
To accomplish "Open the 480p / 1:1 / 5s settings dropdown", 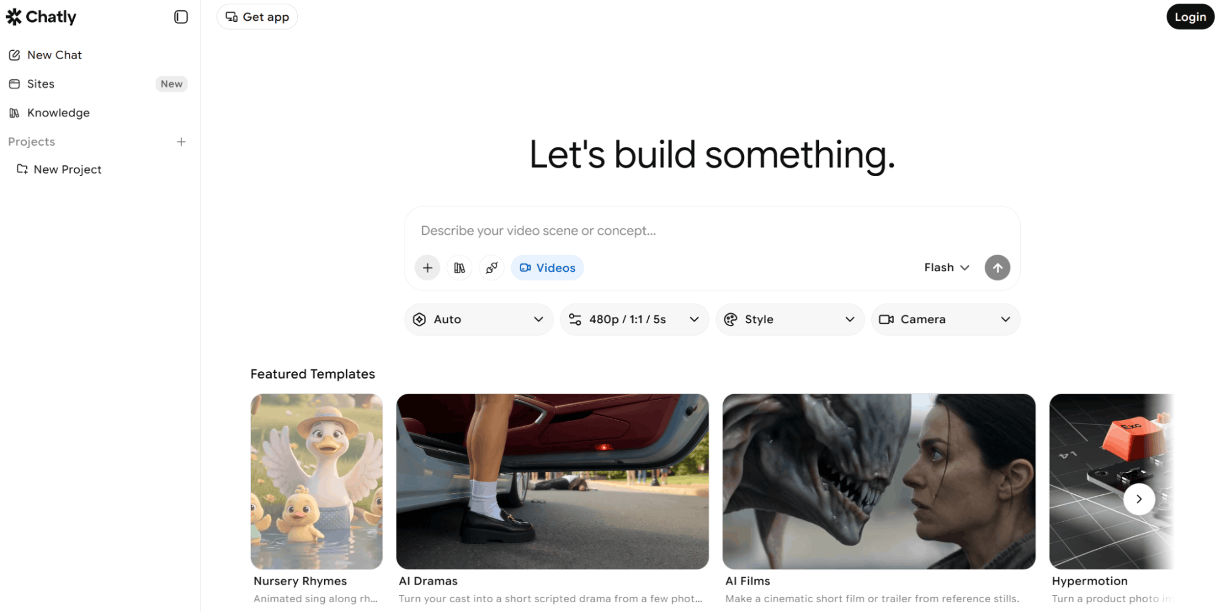I will coord(634,319).
